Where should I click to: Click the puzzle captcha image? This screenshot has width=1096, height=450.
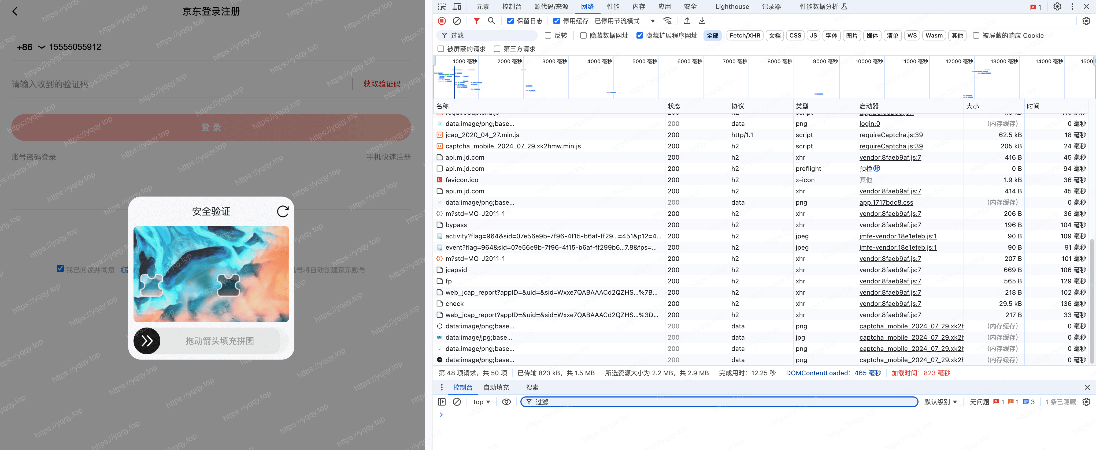(211, 274)
